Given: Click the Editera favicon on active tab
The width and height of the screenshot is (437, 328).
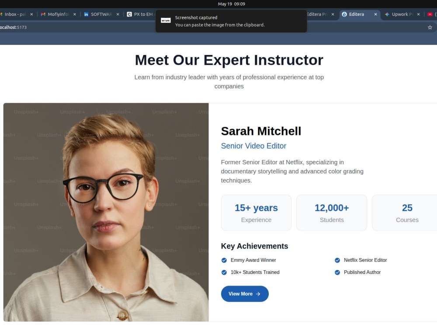Looking at the screenshot, I should point(344,14).
